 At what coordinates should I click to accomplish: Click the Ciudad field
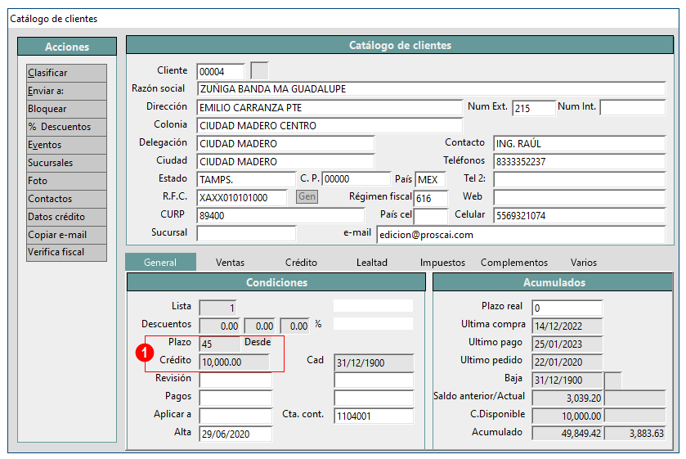(285, 162)
